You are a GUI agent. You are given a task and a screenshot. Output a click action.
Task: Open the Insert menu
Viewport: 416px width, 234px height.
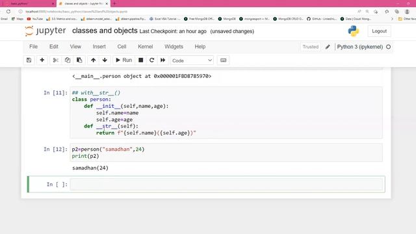pos(99,47)
